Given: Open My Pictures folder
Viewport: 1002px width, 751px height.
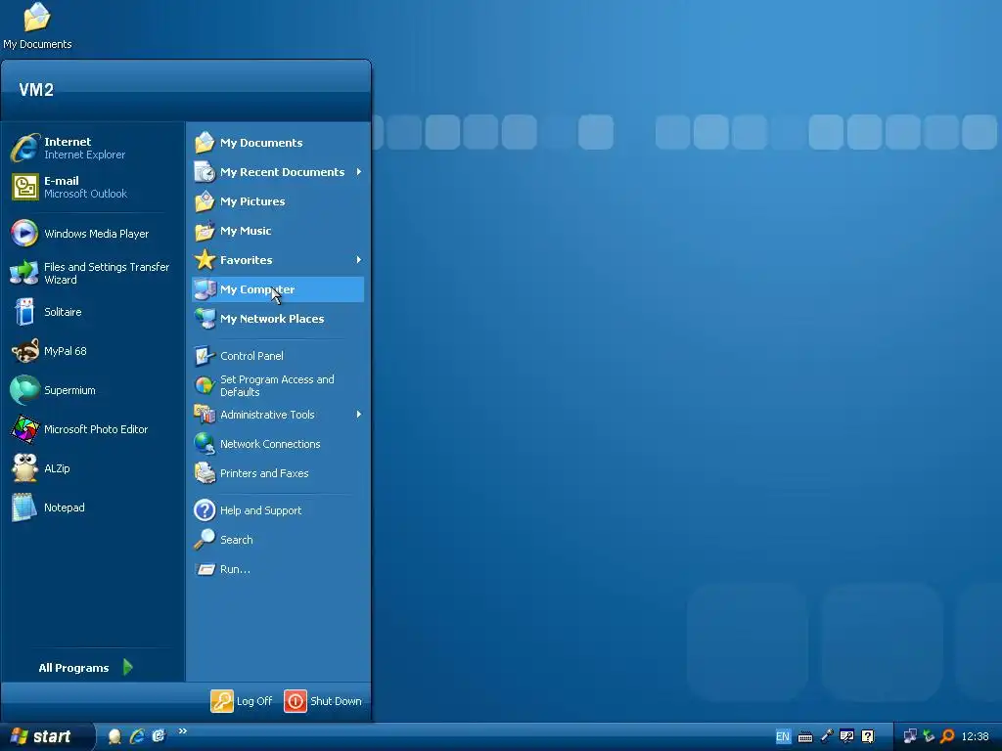Looking at the screenshot, I should (278, 201).
